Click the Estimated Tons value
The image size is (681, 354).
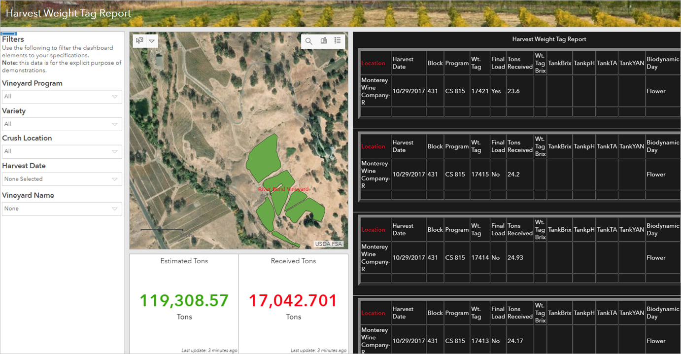pyautogui.click(x=184, y=300)
